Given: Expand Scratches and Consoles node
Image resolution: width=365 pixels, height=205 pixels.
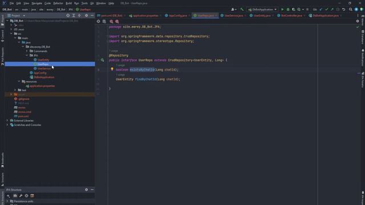Looking at the screenshot, I should pos(7,125).
